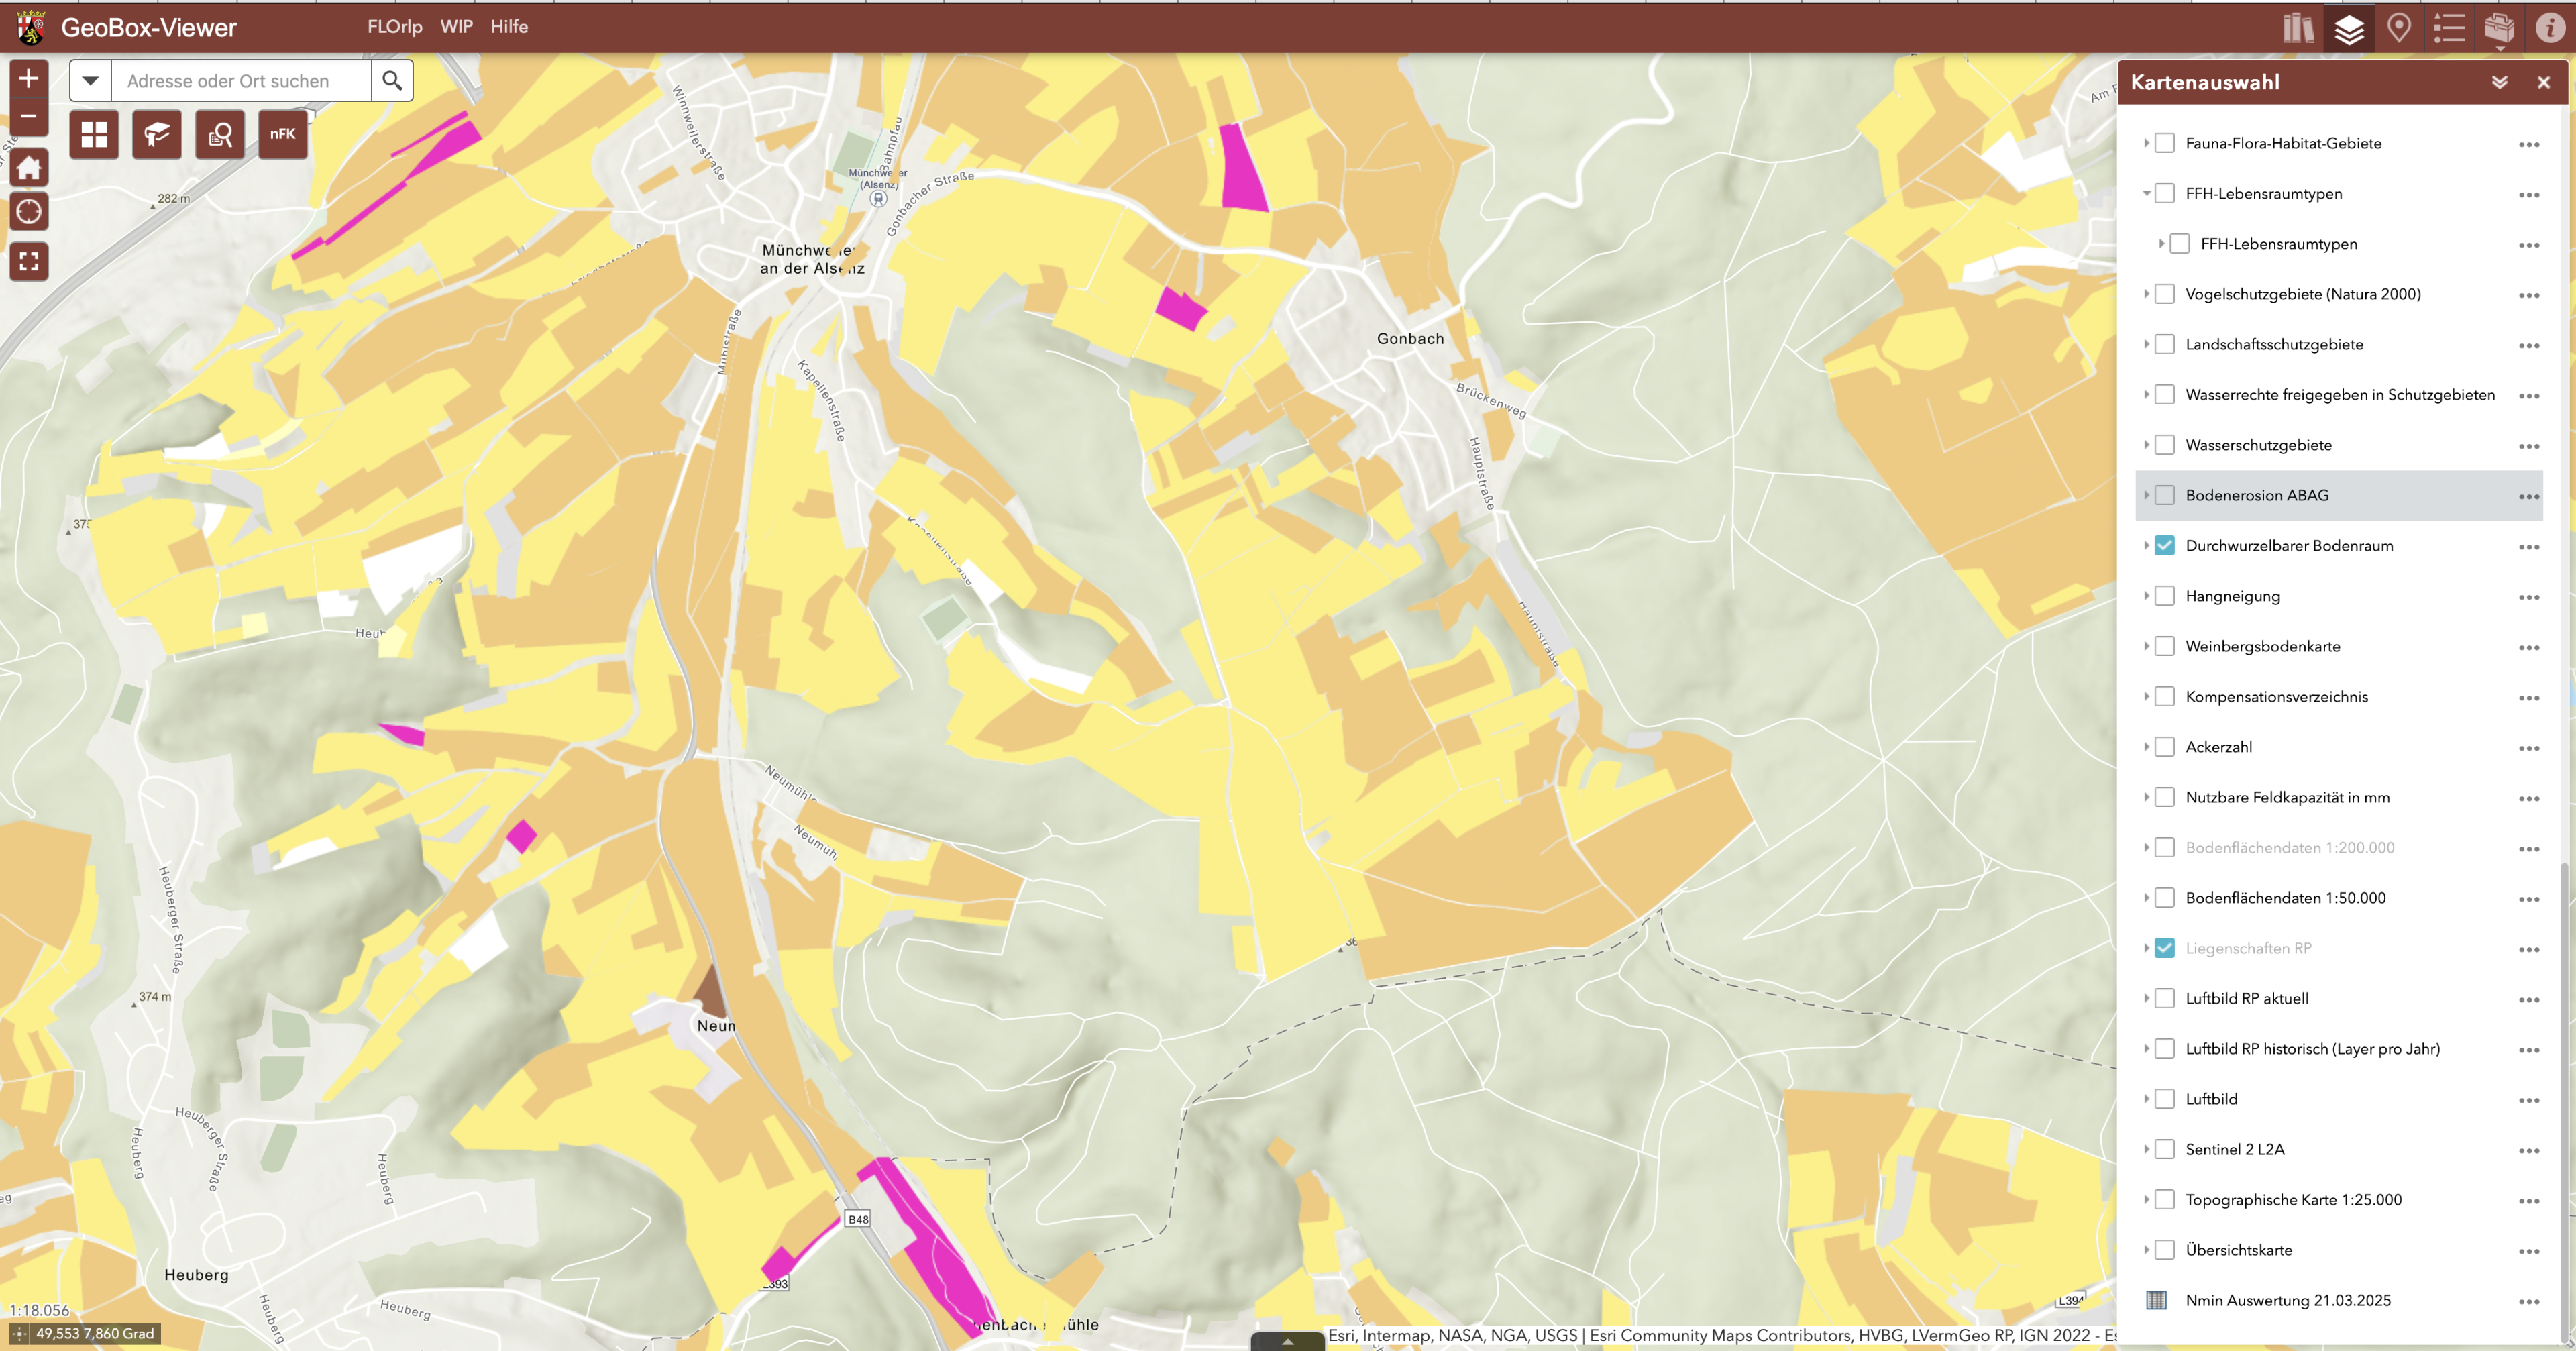The height and width of the screenshot is (1351, 2576).
Task: Open the library books widget in header
Action: (x=2298, y=27)
